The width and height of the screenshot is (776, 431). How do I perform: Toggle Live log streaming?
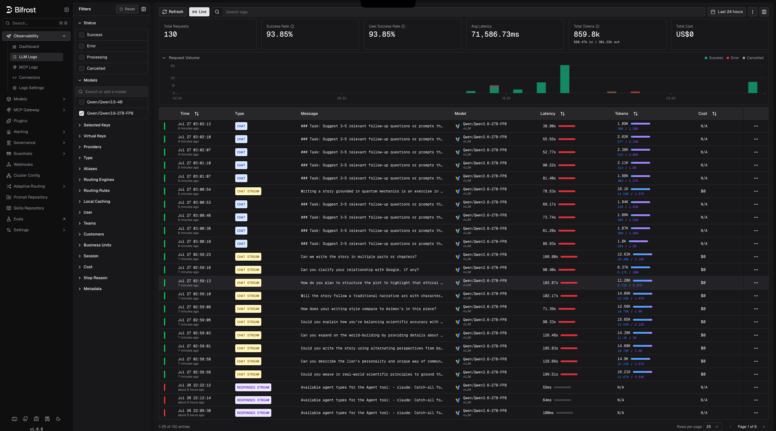pos(199,12)
